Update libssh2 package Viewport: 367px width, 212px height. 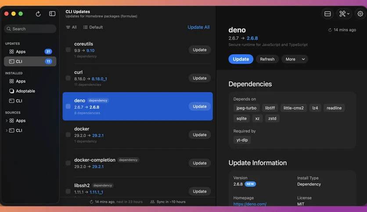(200, 191)
